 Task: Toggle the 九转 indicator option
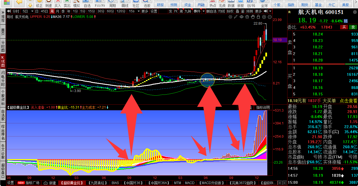[188, 11]
